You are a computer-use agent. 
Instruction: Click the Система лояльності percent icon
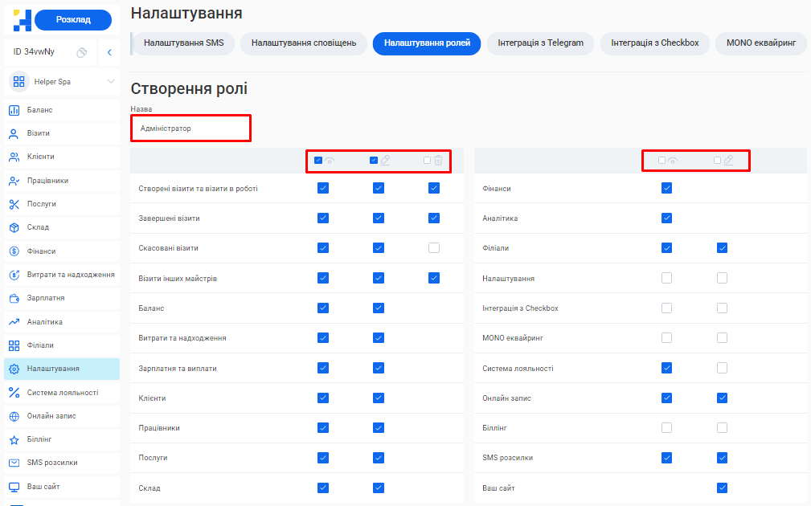[14, 392]
